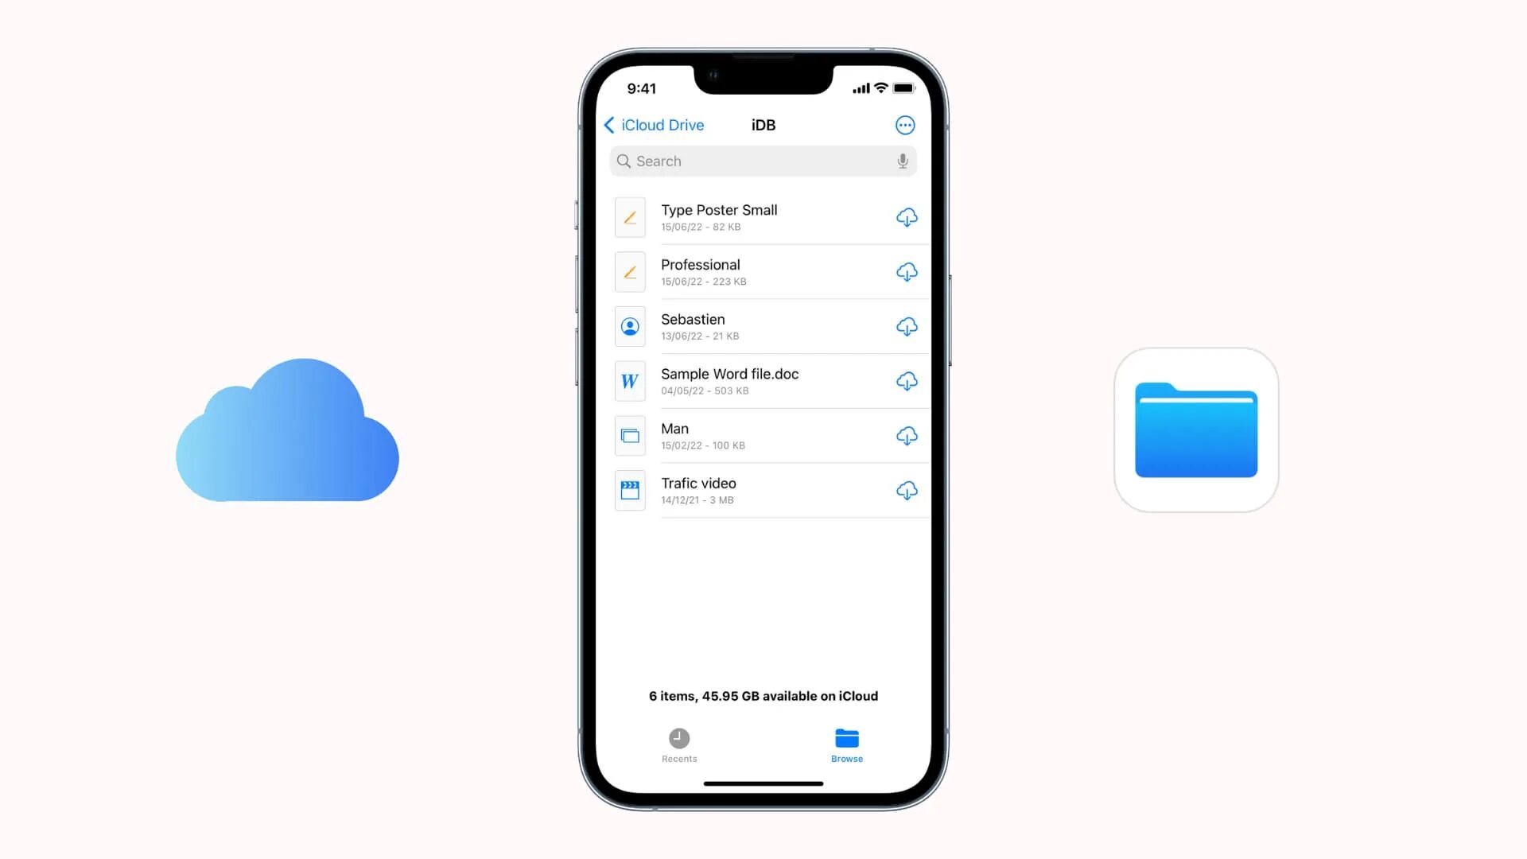The image size is (1527, 859).
Task: Tap the download icon for Type Poster Small
Action: point(904,217)
